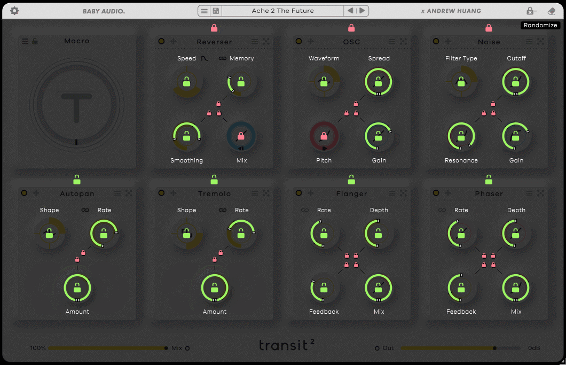The width and height of the screenshot is (566, 365).
Task: Open the Flanger module menu
Action: [x=392, y=193]
